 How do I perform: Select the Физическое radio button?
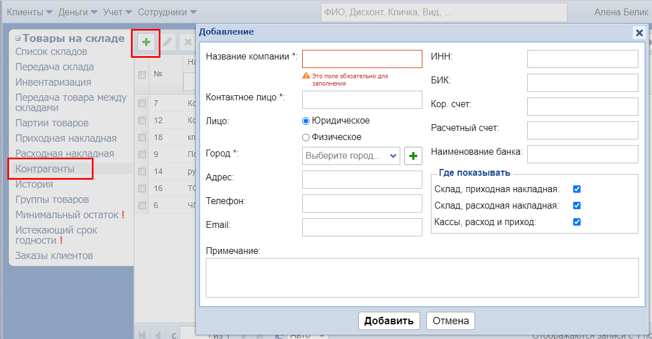tap(306, 137)
